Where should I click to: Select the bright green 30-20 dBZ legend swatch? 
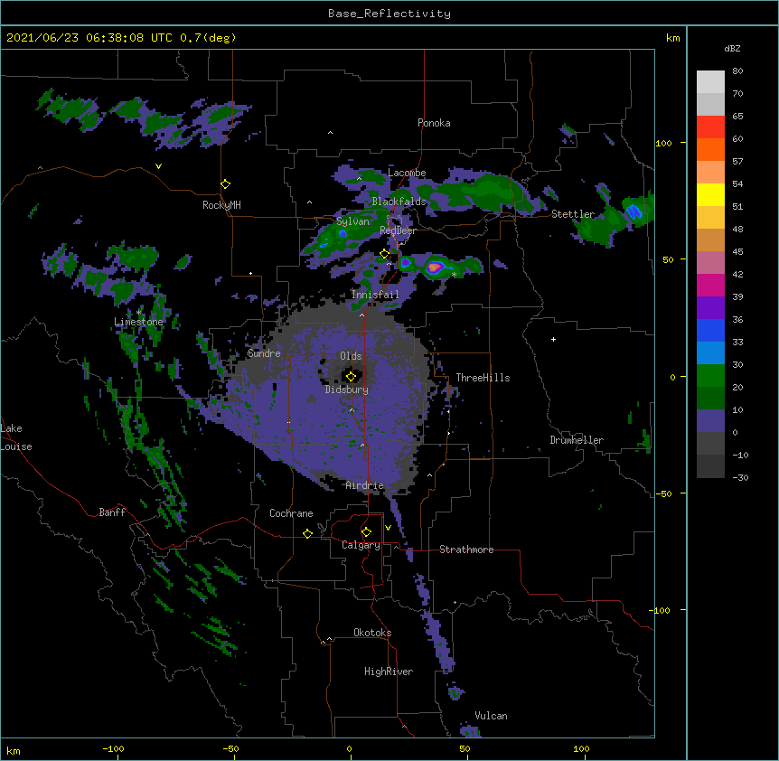[710, 376]
